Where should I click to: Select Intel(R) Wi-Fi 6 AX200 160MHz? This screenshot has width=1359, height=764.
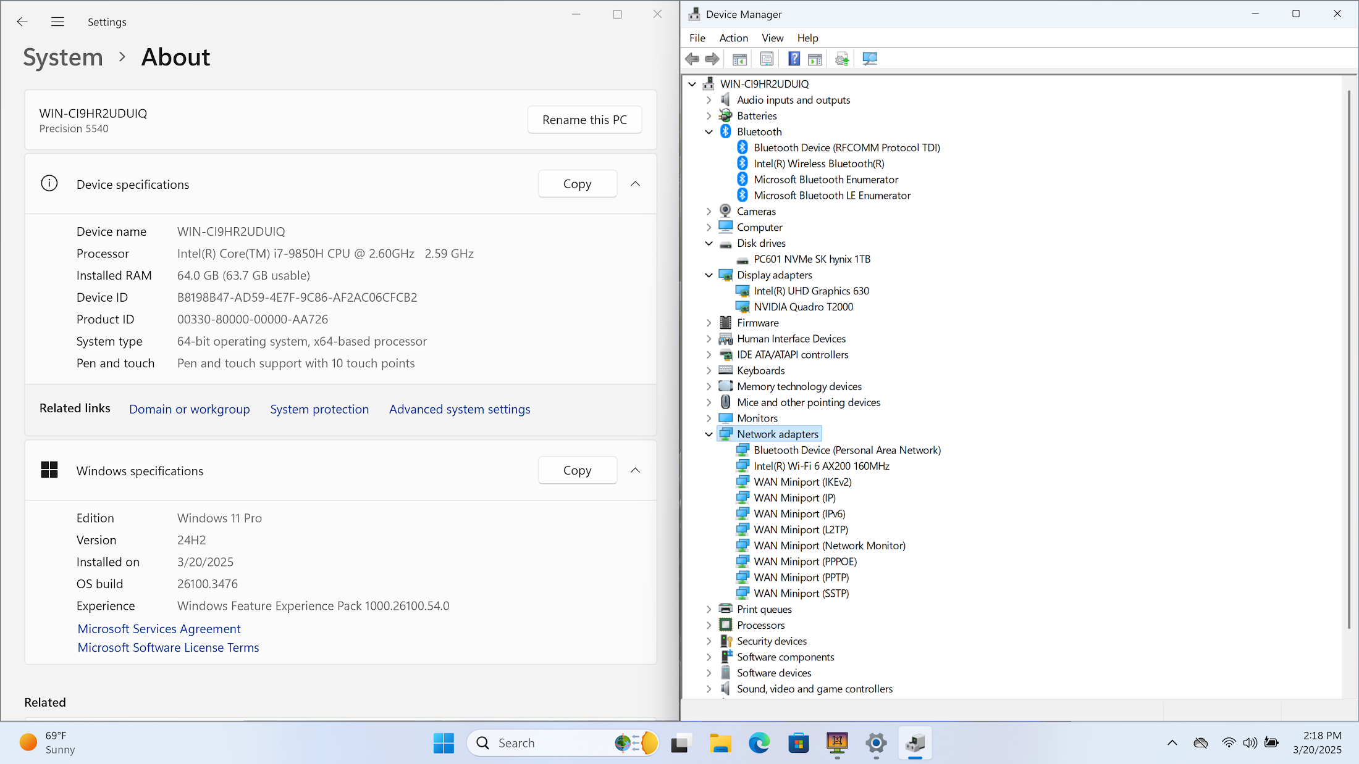coord(822,466)
